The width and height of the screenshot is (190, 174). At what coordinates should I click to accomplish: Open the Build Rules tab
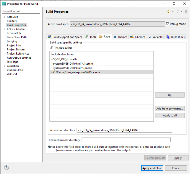click(175, 37)
